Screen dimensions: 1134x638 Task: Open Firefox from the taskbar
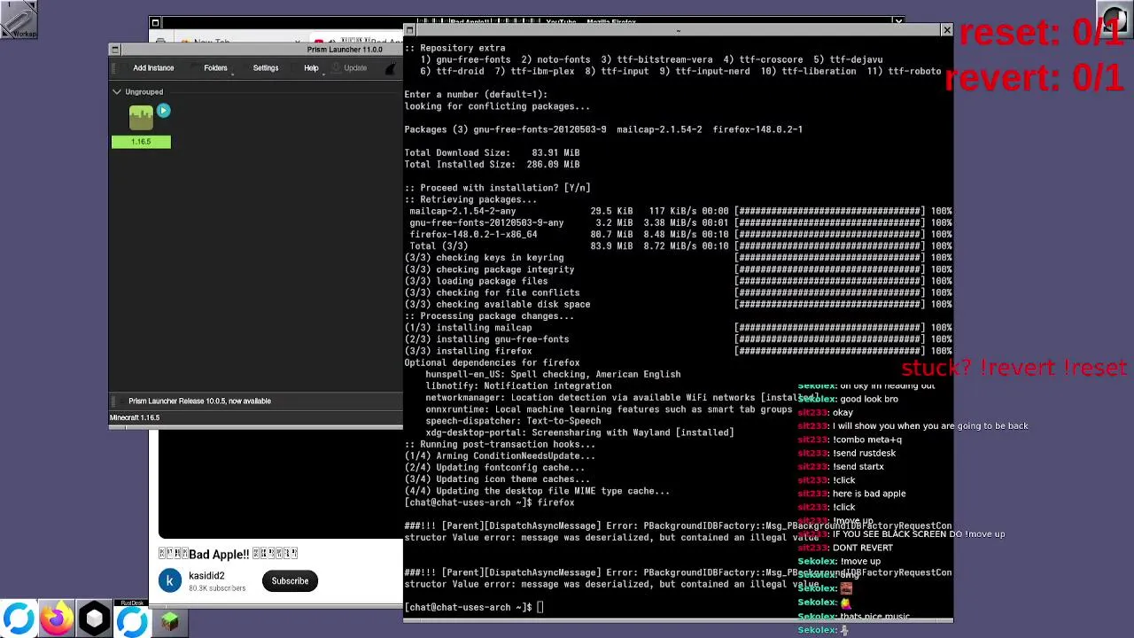(x=57, y=619)
